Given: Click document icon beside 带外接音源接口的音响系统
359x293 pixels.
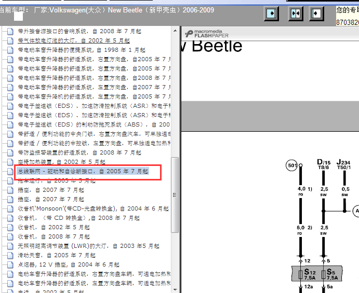Looking at the screenshot, I should [10, 31].
